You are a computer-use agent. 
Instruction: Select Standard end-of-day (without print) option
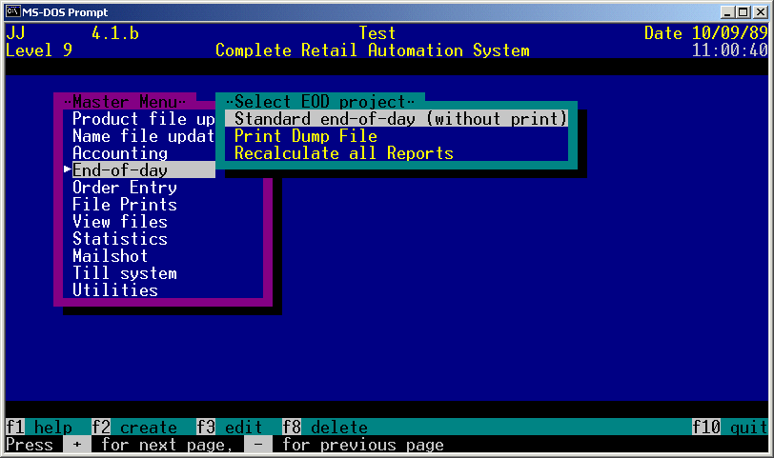(x=400, y=119)
